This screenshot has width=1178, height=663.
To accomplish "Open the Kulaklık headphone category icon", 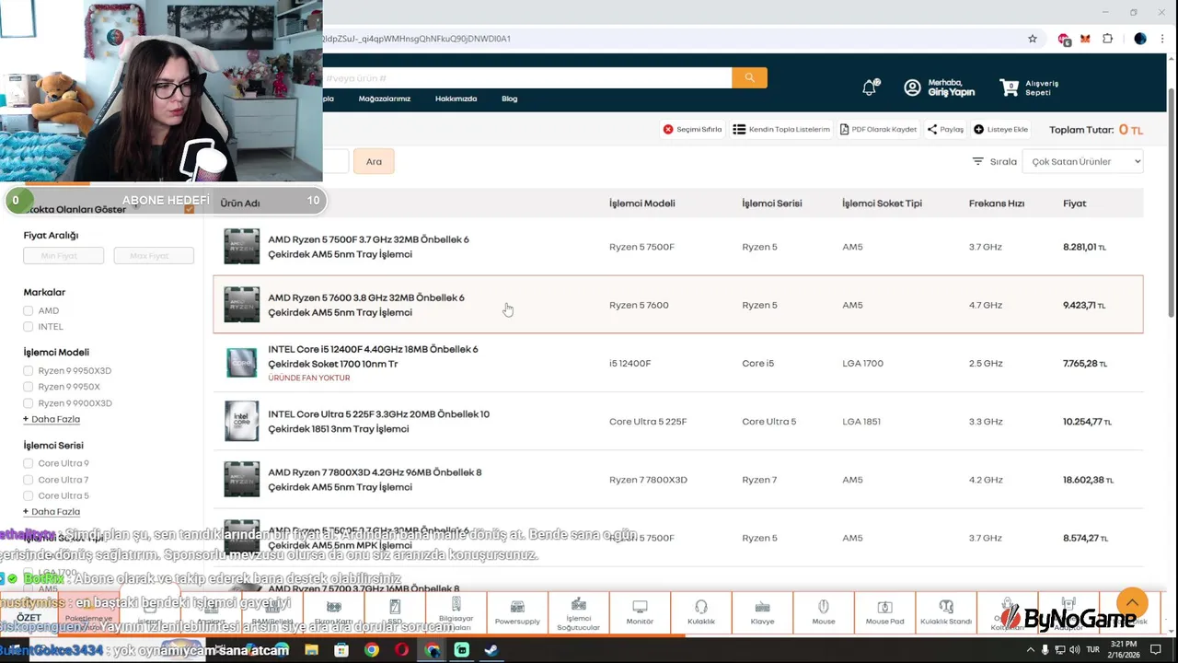I will tap(701, 612).
